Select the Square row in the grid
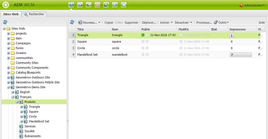This screenshot has width=268, height=139. pyautogui.click(x=165, y=42)
